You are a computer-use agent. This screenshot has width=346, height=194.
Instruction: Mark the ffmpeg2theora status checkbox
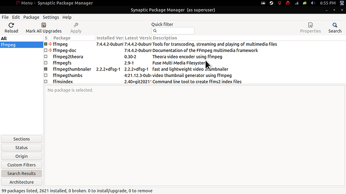pos(46,56)
